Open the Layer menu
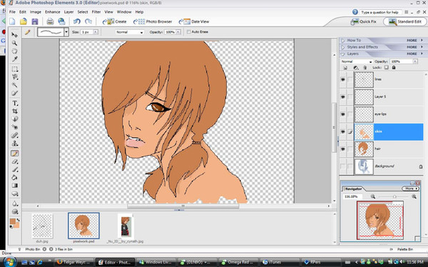Viewport: 428px width, 267px height. click(68, 12)
